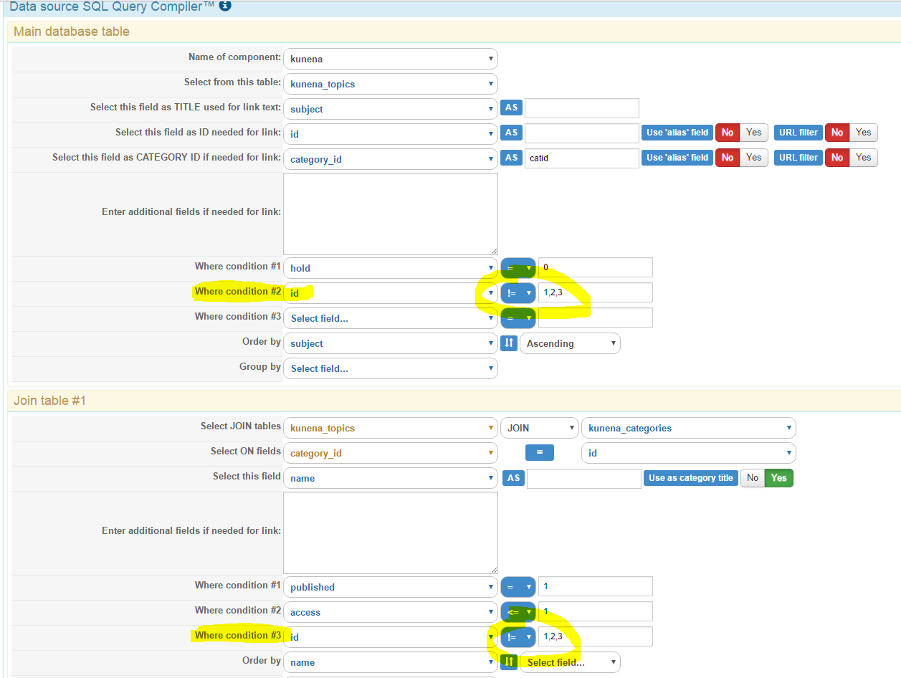Click the sort arrows icon beside Order by subject
Viewport: 901px width, 678px height.
pos(509,343)
